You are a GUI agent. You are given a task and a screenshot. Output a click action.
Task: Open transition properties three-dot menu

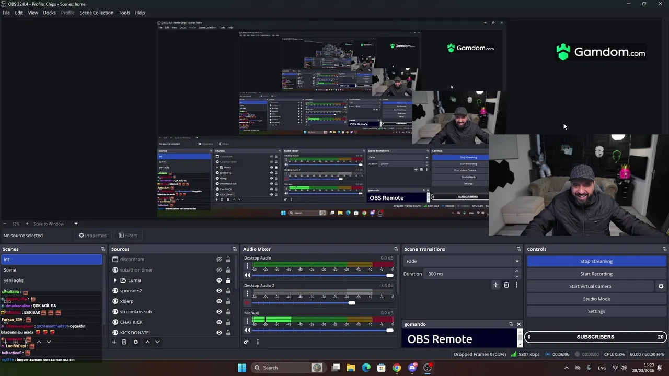(x=516, y=285)
